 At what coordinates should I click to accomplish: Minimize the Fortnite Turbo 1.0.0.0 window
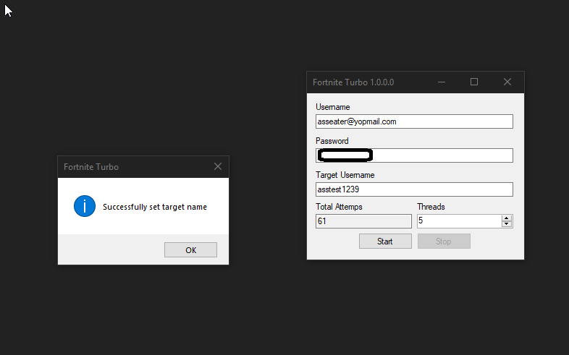click(x=442, y=82)
